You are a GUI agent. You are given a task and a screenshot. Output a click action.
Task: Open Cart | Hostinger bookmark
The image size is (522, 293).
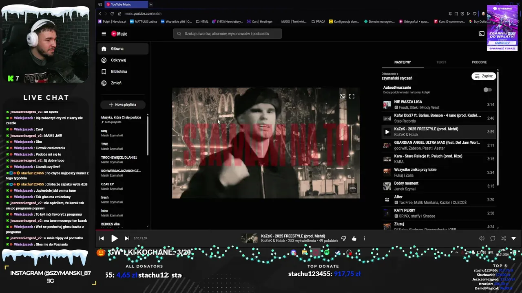coord(260,22)
